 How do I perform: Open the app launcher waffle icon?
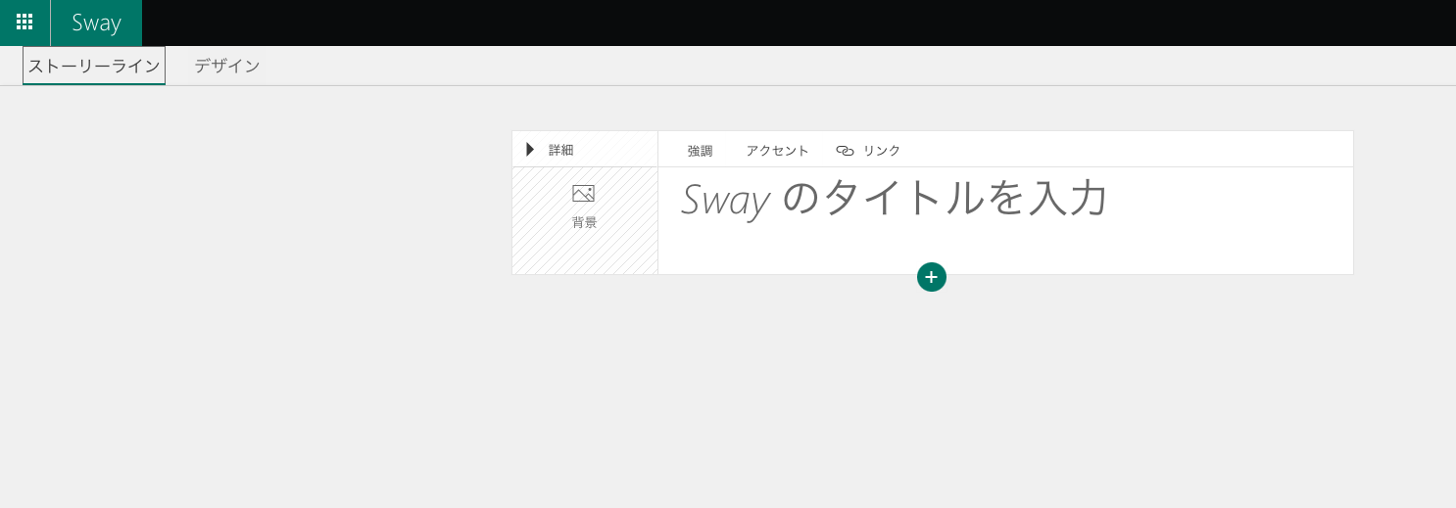[24, 23]
